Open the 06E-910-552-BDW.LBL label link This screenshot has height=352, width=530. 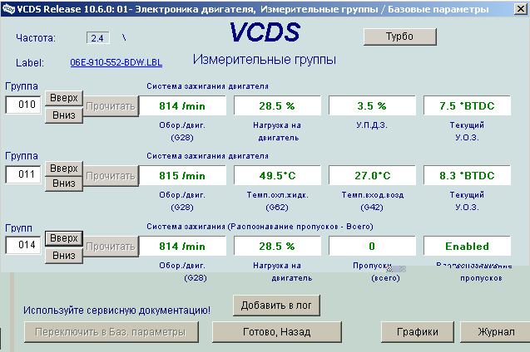[x=116, y=63]
